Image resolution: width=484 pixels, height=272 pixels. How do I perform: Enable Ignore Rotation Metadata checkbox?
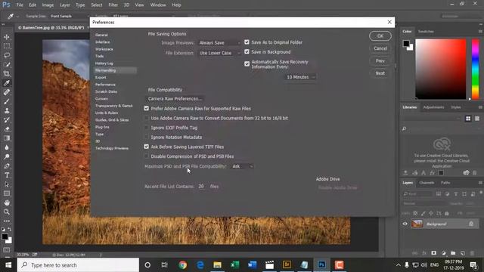(x=146, y=137)
